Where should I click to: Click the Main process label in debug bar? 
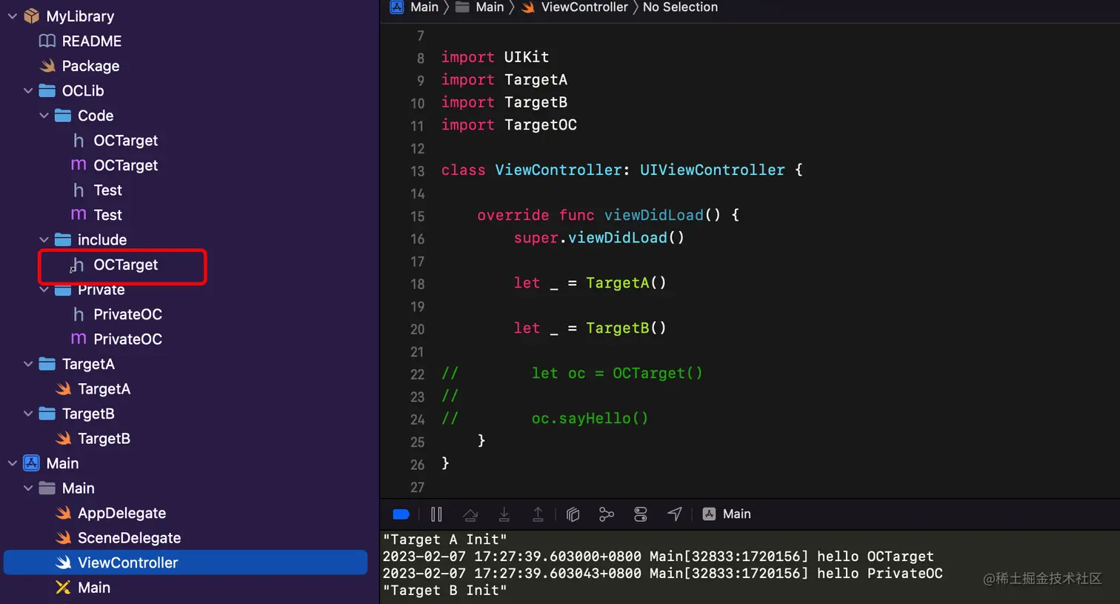[x=727, y=514]
